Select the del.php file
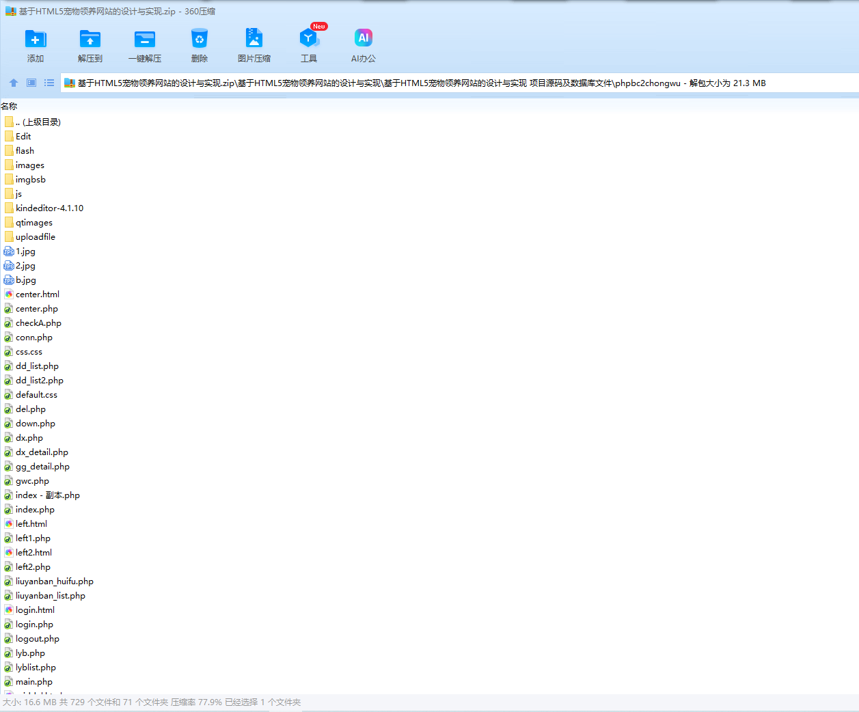 [25, 409]
